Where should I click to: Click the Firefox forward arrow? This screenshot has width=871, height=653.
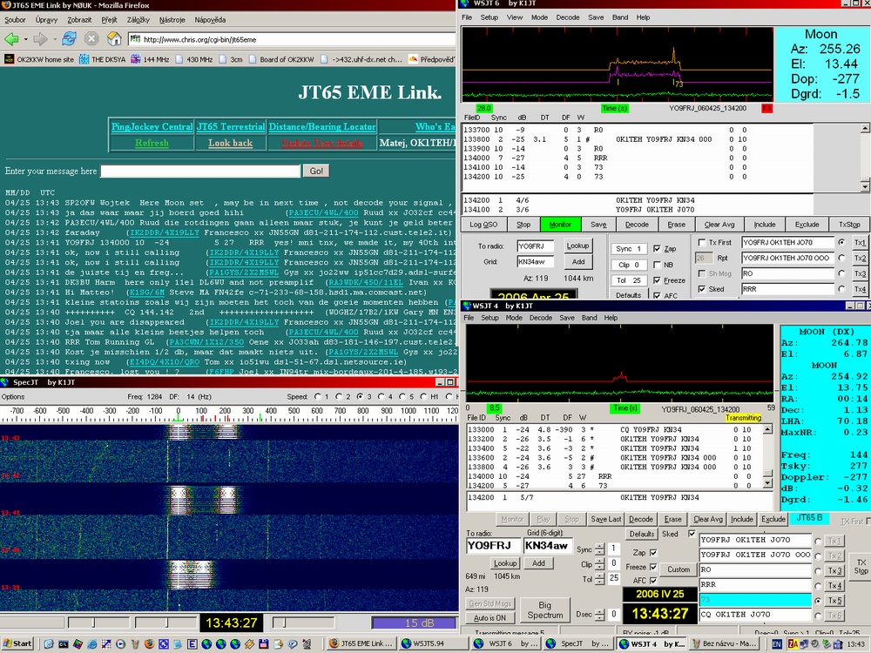(x=40, y=39)
